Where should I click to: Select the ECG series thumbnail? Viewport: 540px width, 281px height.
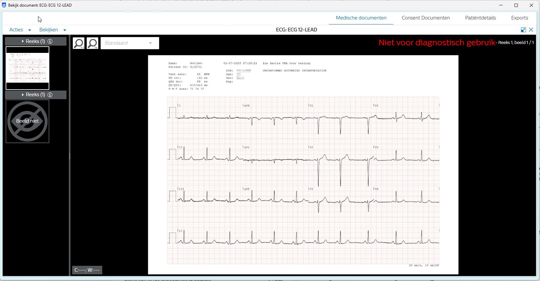click(x=27, y=68)
